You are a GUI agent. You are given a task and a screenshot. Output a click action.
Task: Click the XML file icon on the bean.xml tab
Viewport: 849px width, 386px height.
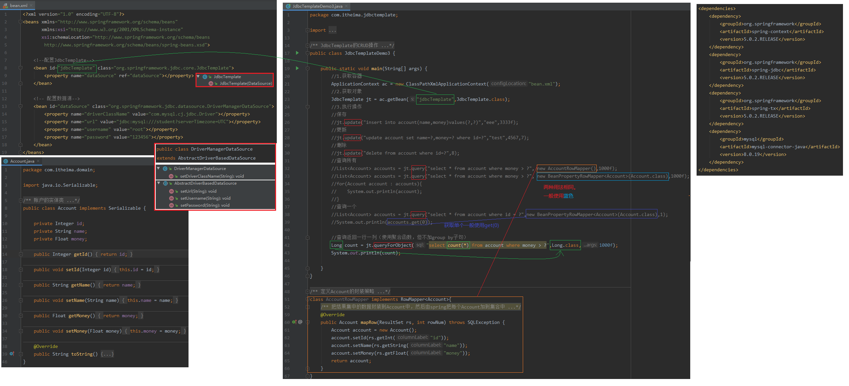[x=5, y=6]
